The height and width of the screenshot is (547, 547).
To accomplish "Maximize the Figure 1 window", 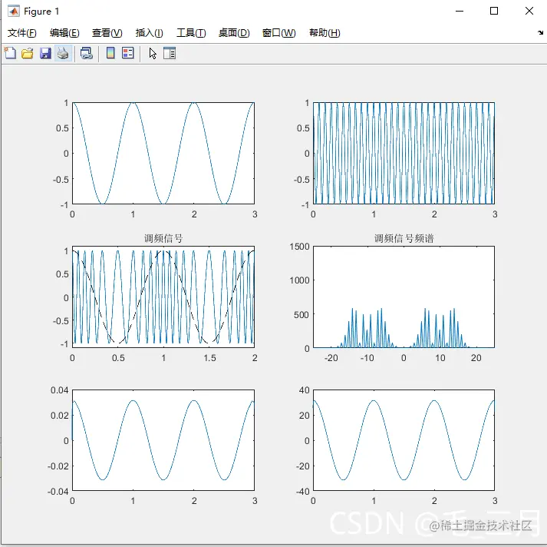I will click(494, 12).
